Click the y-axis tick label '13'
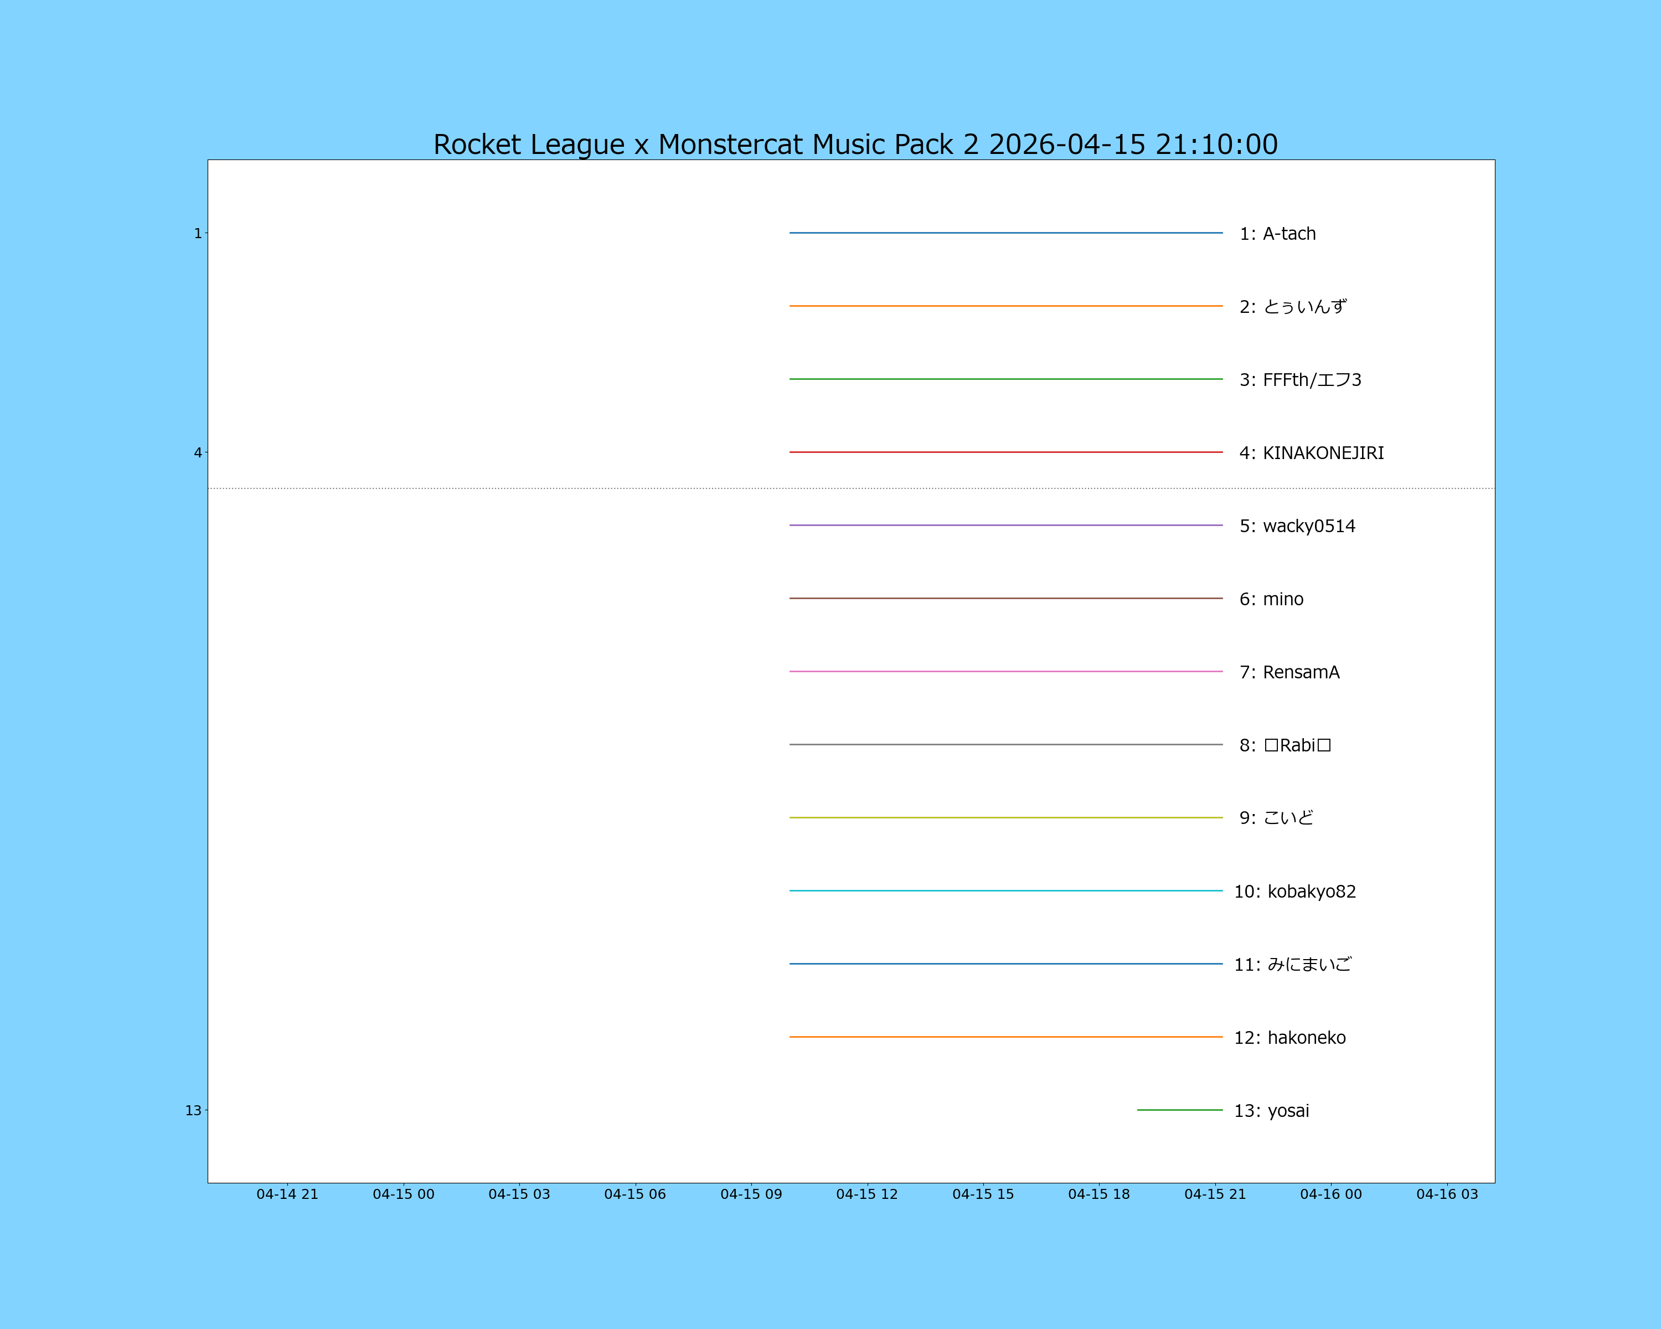This screenshot has width=1661, height=1329. [x=193, y=1110]
